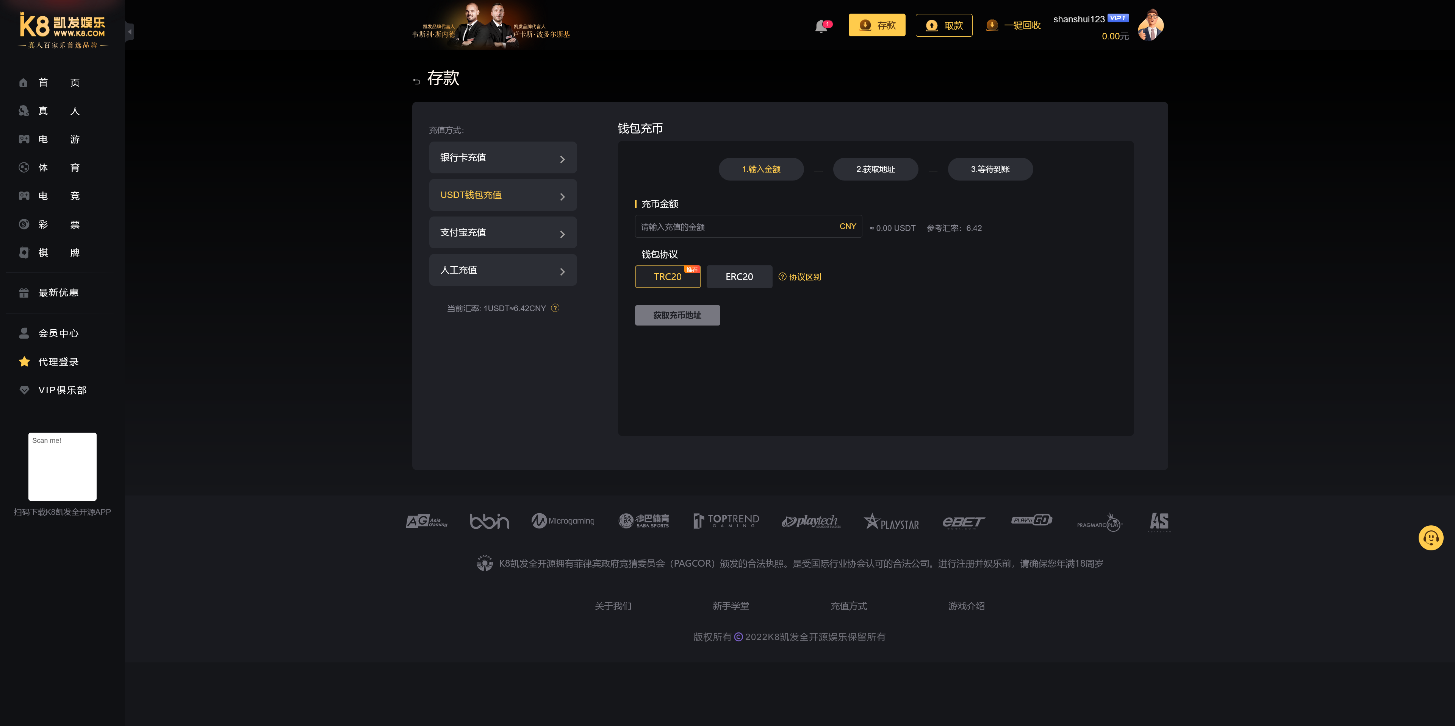Click 一键回收 text in header

click(1022, 25)
